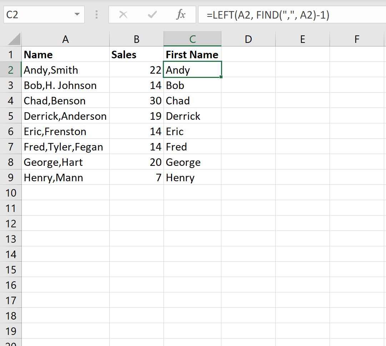Click the formula bar vertical dots handle

(x=96, y=15)
